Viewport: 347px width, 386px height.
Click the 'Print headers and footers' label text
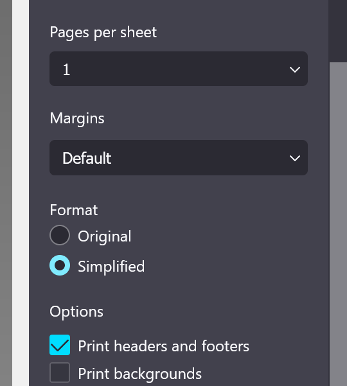point(163,346)
